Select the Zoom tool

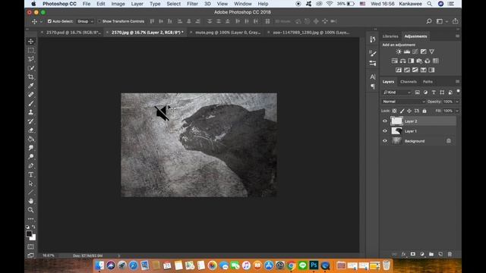coord(30,210)
